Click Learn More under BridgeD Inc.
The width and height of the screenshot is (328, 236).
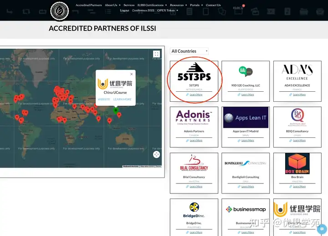pos(196,232)
